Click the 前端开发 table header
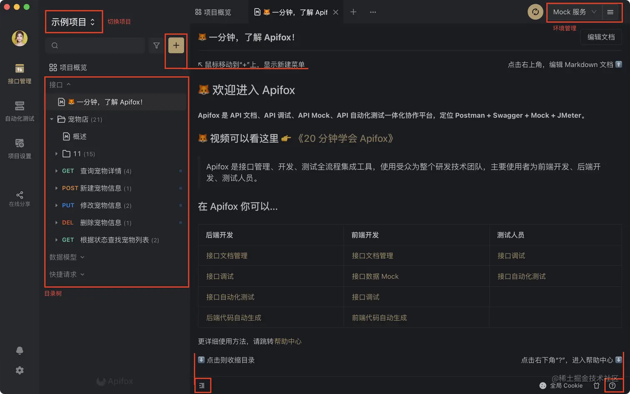This screenshot has height=394, width=630. (x=365, y=235)
